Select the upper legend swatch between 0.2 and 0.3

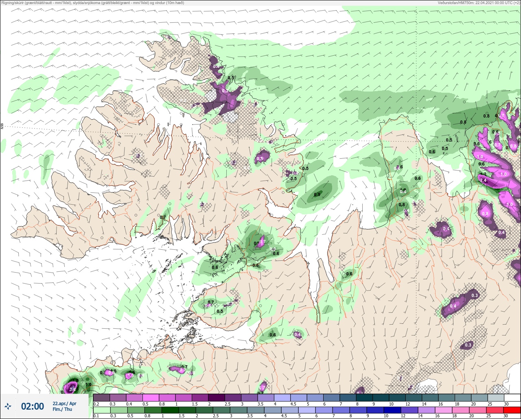click(101, 397)
